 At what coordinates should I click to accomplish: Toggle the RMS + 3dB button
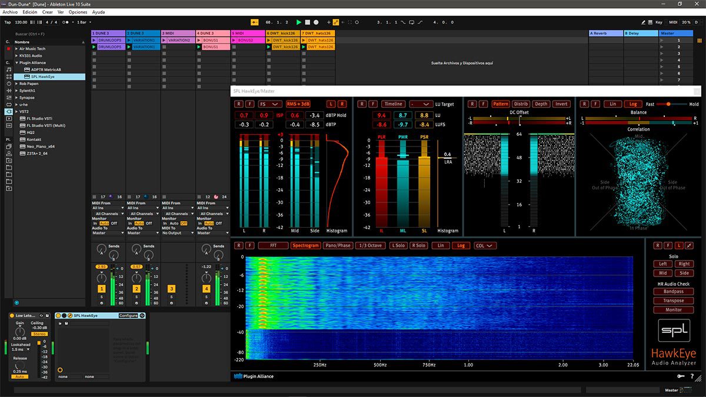pyautogui.click(x=298, y=104)
